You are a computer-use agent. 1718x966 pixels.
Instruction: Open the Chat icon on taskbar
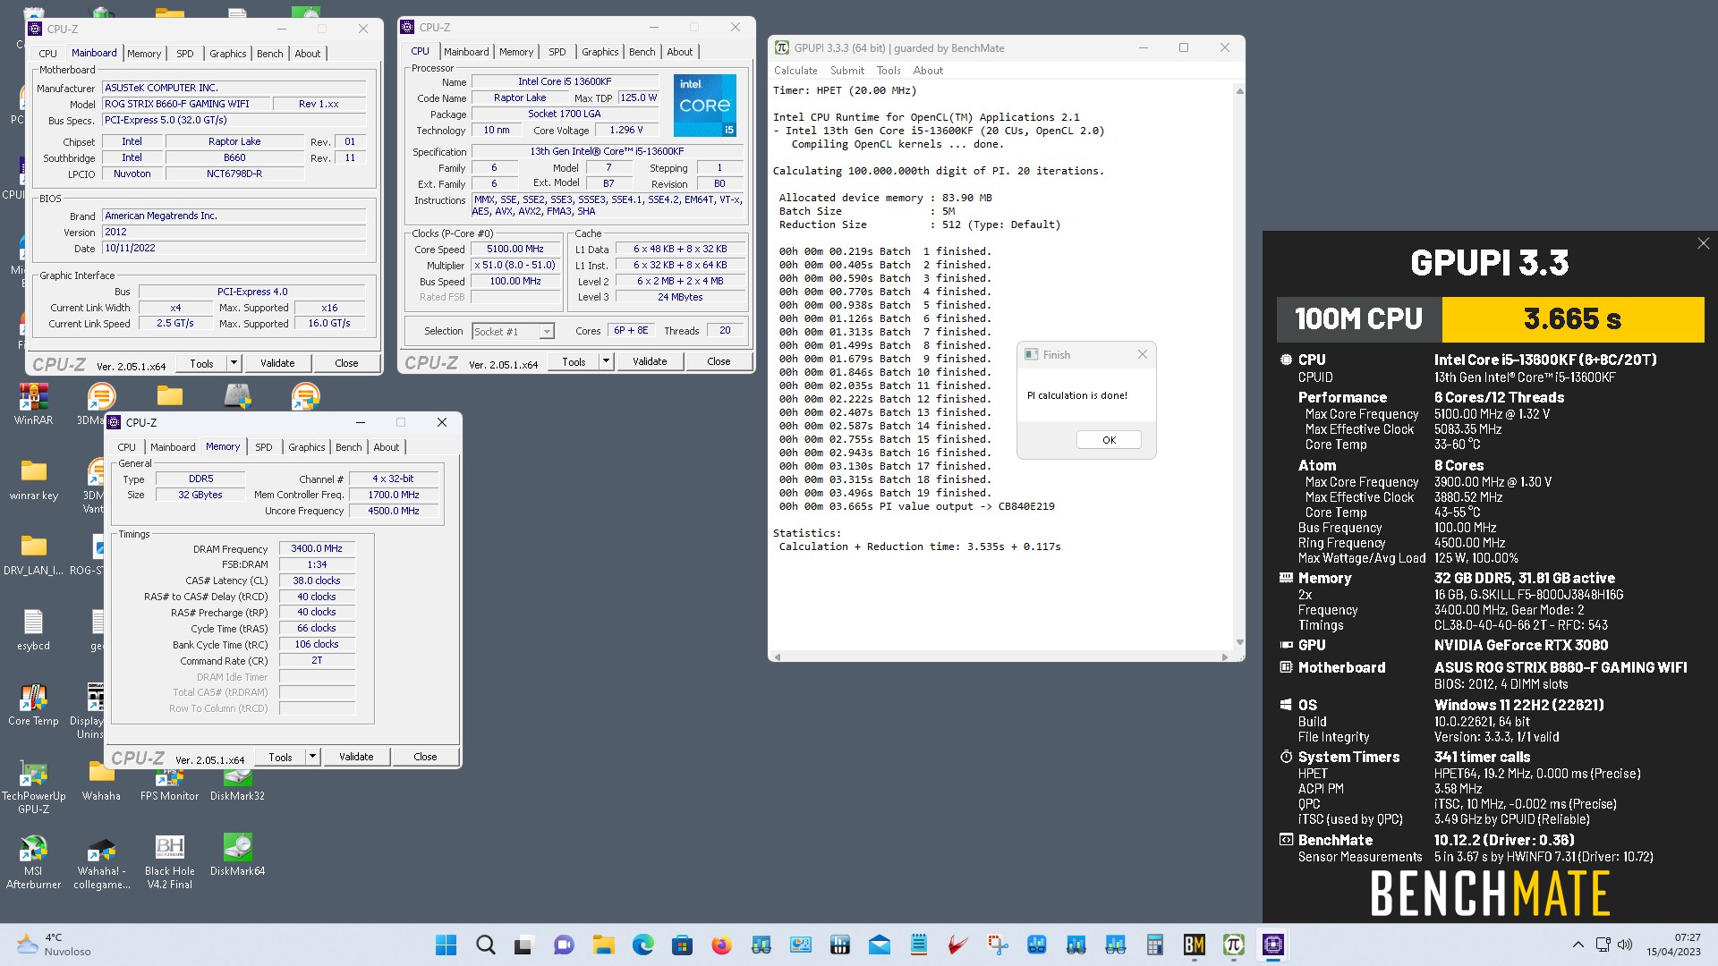pos(563,945)
